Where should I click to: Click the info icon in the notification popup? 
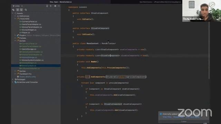pyautogui.click(x=161, y=114)
